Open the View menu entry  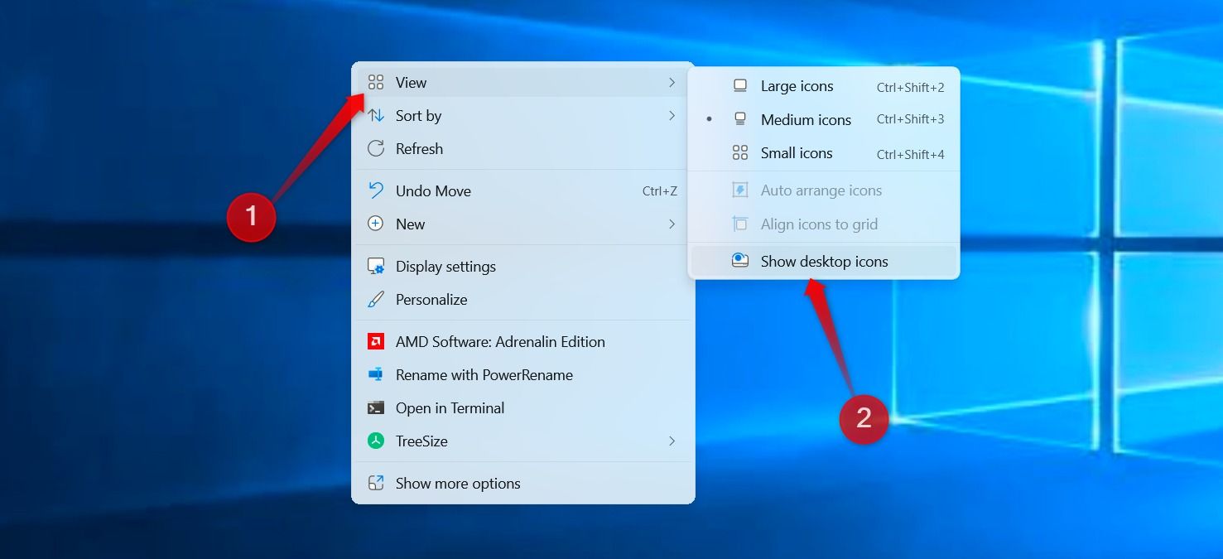click(412, 82)
